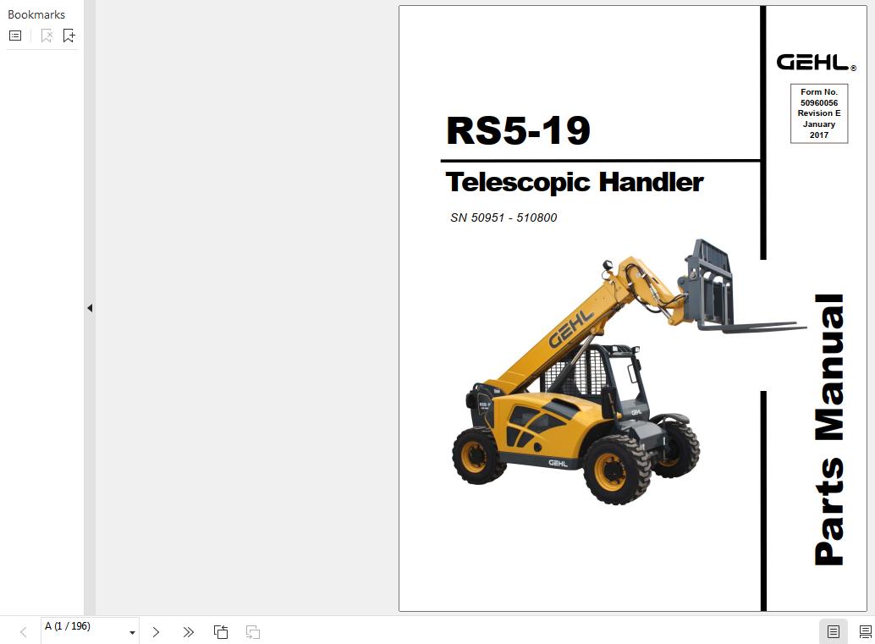Click the telehandler machine image
This screenshot has width=875, height=644.
(629, 373)
